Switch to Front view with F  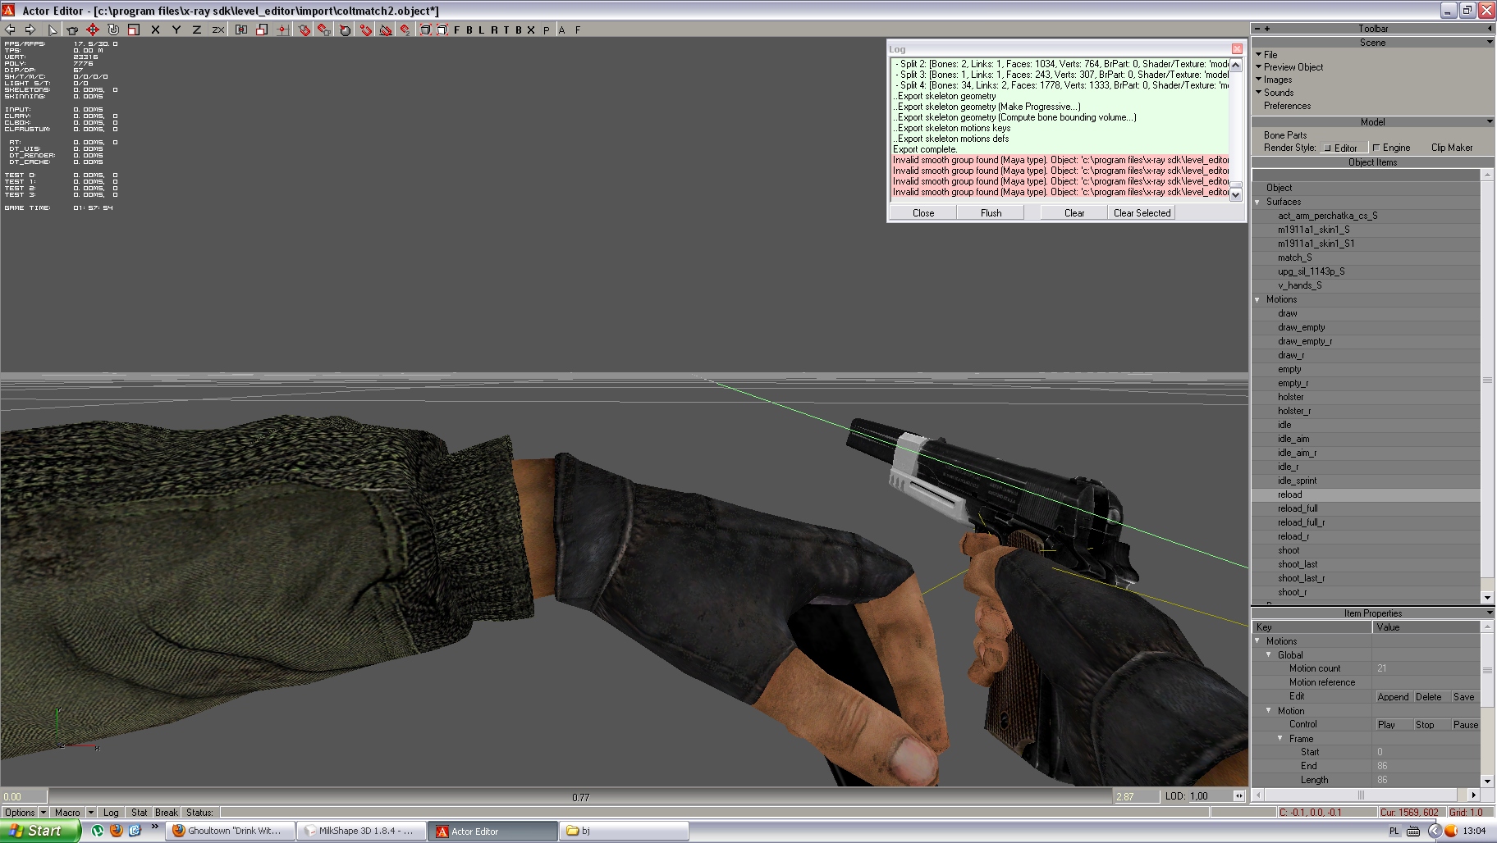point(456,30)
